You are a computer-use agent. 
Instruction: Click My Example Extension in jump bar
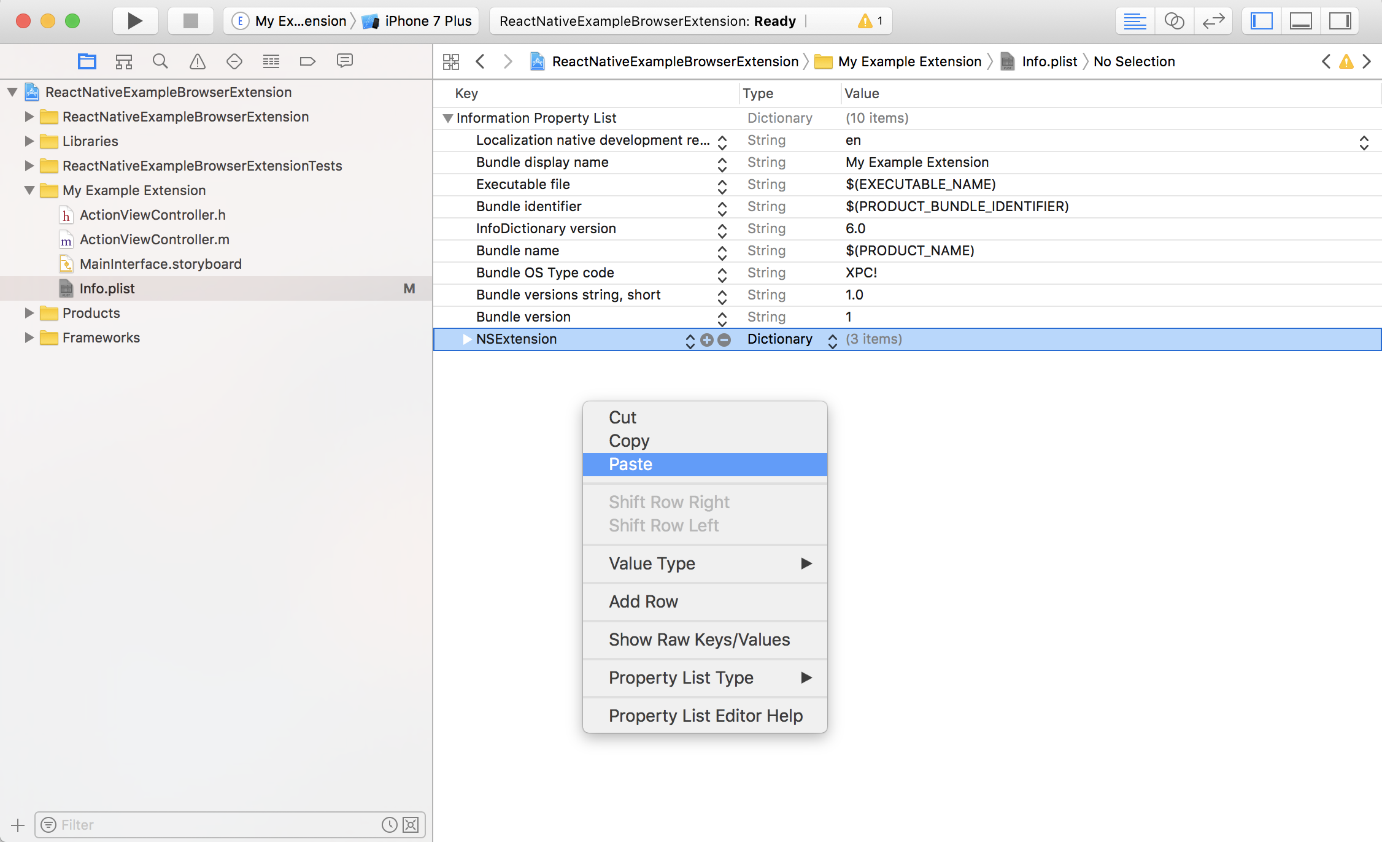(x=898, y=61)
